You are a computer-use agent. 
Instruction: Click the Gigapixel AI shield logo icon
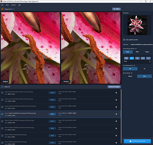[3, 9]
